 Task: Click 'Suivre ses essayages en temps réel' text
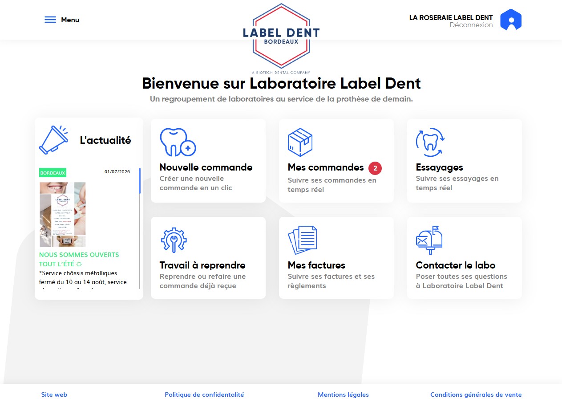point(457,183)
